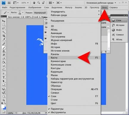Toggle Quick Mask mode icon

click(4, 112)
